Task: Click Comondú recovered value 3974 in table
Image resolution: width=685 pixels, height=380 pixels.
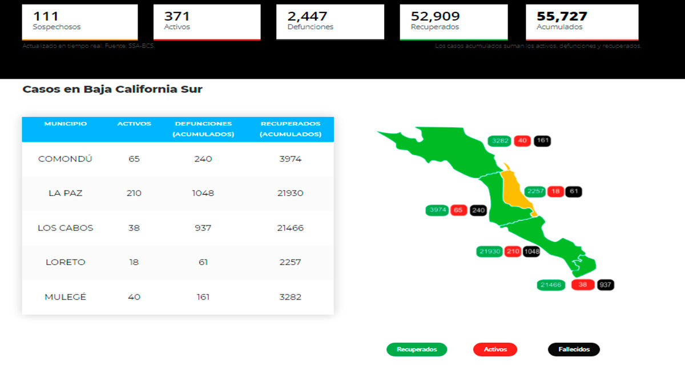Action: 290,159
